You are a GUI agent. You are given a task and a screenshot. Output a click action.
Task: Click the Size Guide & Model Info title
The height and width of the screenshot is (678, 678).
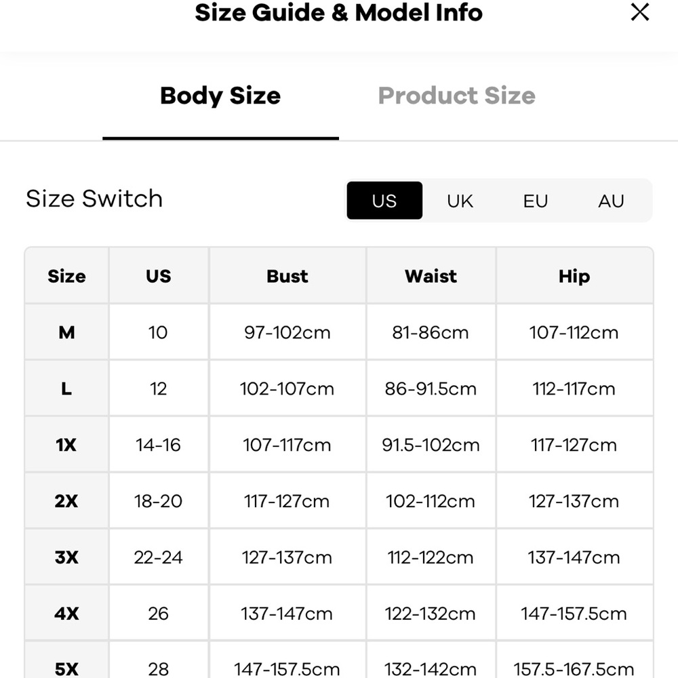point(338,12)
